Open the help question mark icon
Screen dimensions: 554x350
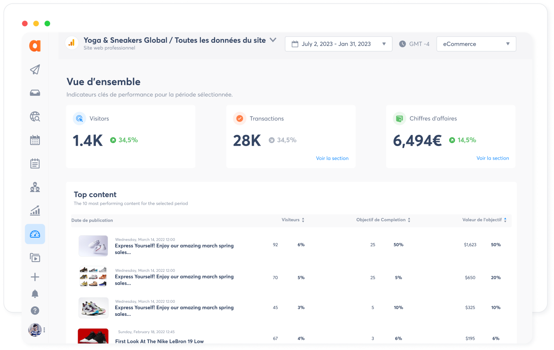point(35,311)
